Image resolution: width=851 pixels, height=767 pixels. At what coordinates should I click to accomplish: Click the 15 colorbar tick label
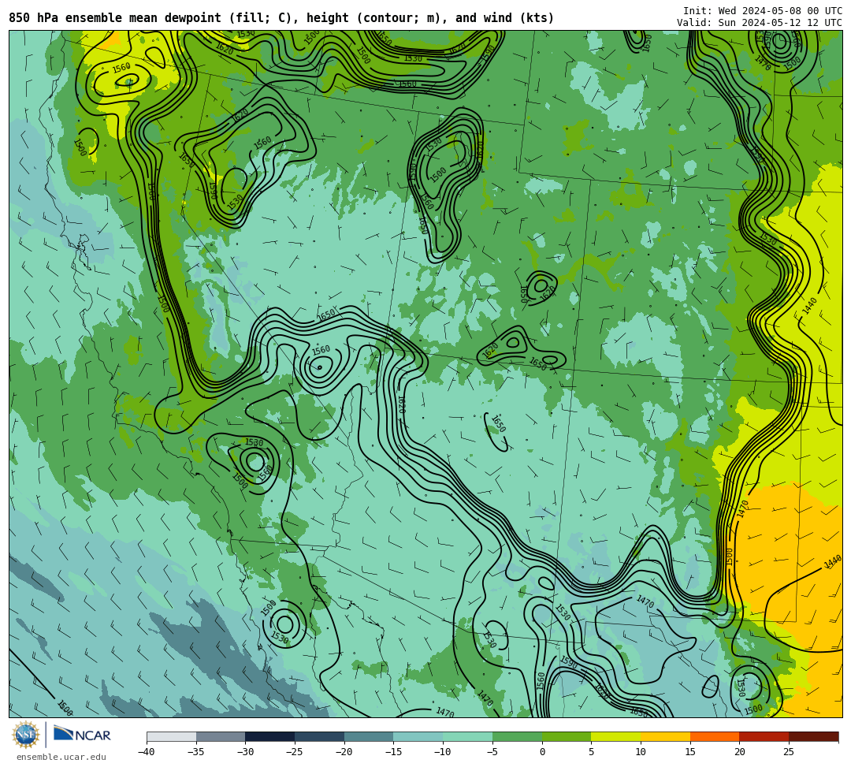tap(689, 752)
